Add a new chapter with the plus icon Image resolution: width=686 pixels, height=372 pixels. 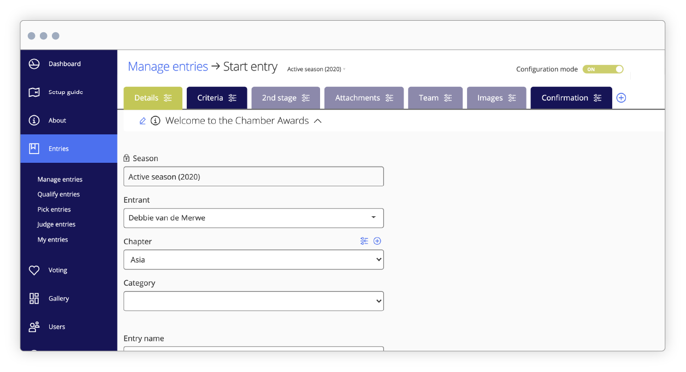377,241
